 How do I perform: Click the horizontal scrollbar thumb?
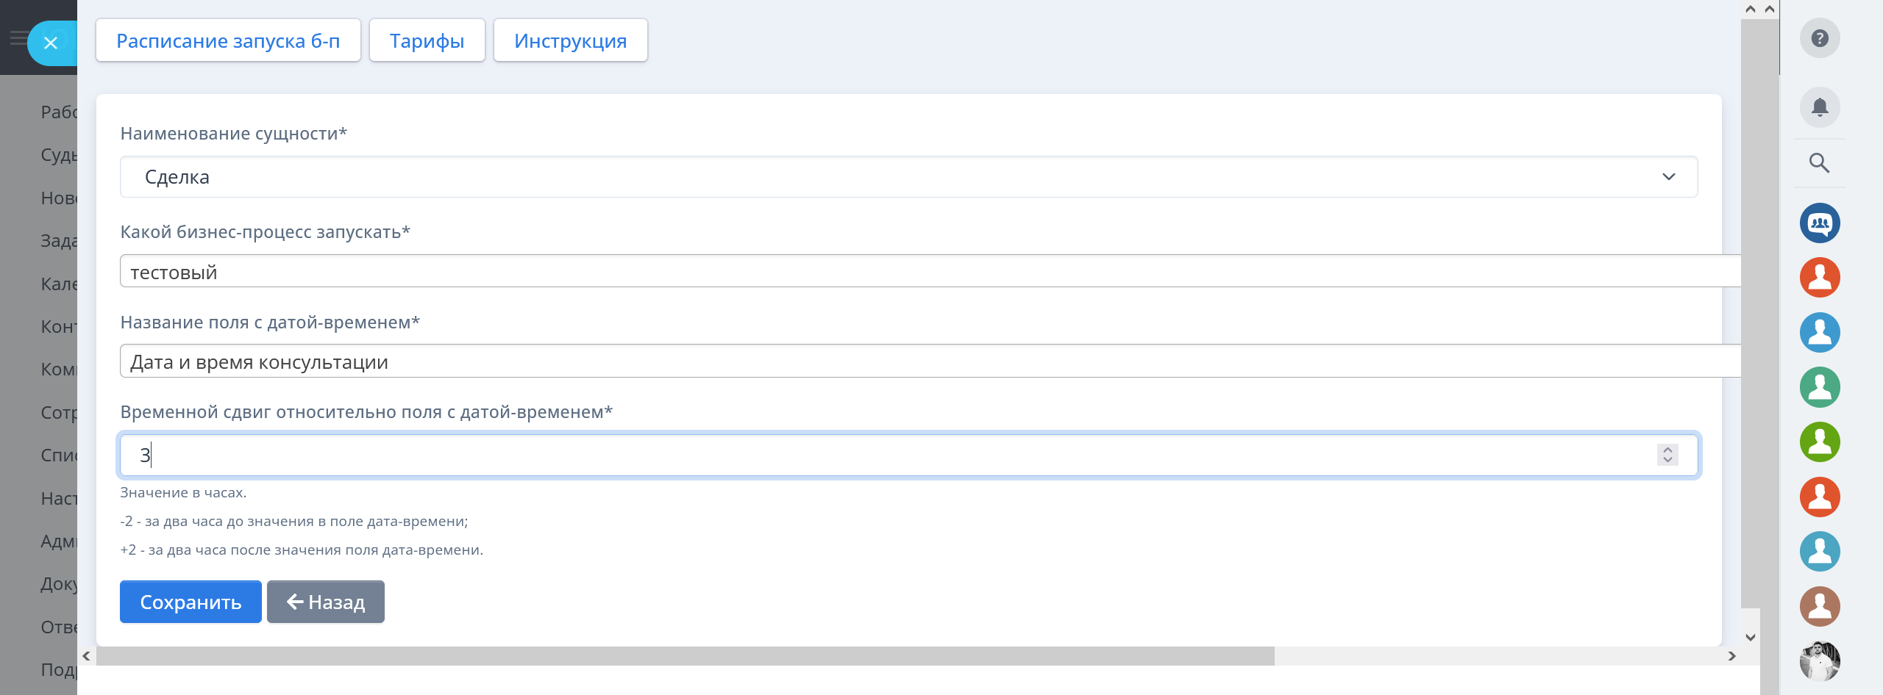[x=684, y=656]
